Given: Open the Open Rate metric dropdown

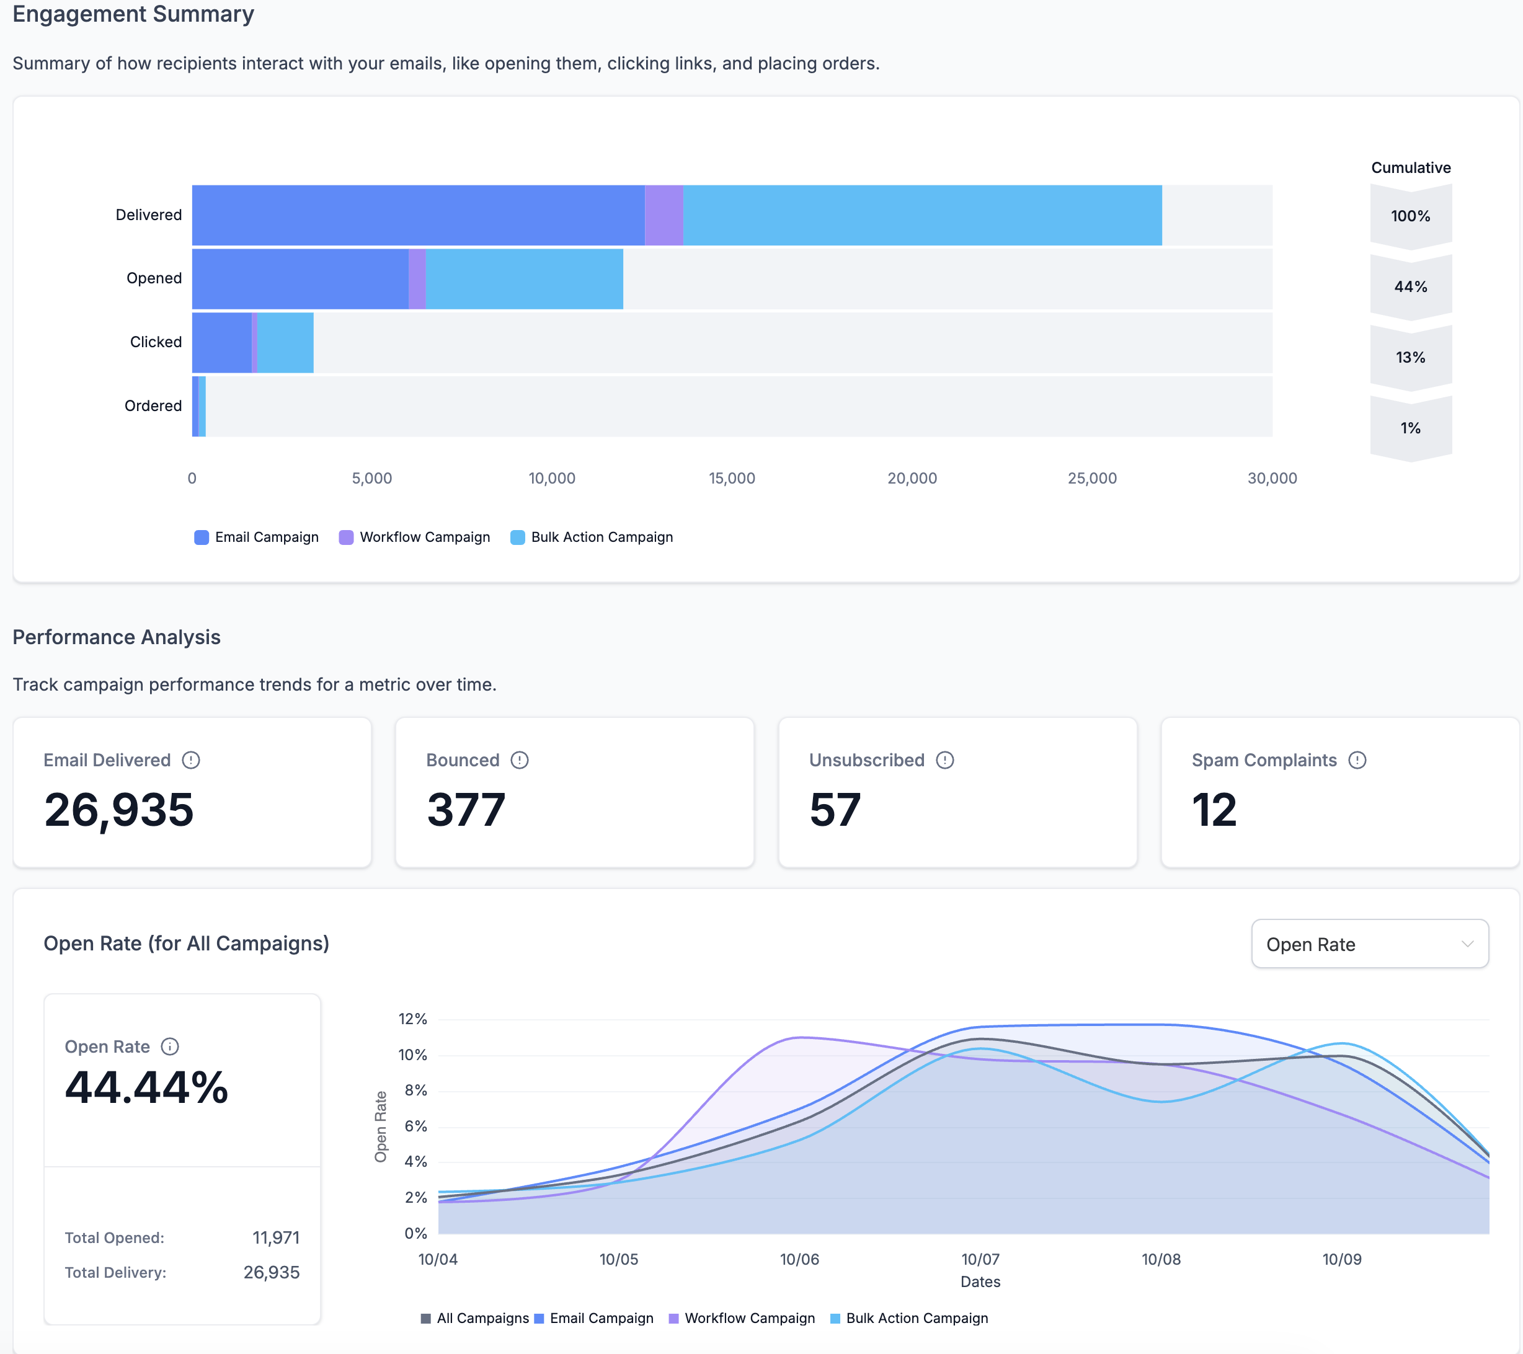Looking at the screenshot, I should click(1369, 944).
